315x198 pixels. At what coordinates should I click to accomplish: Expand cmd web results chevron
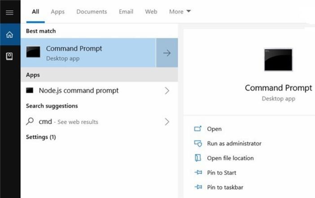click(167, 122)
